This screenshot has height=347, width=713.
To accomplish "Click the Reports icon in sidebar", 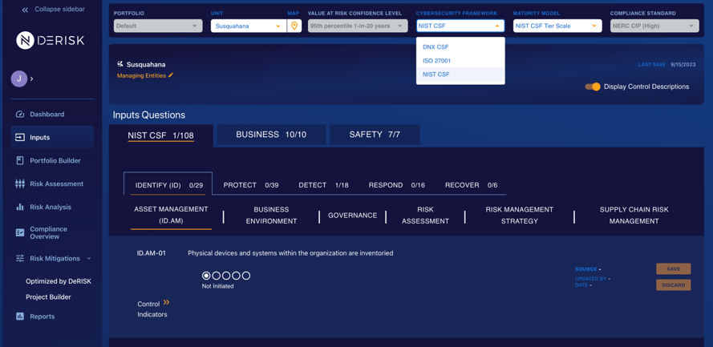I will click(19, 317).
